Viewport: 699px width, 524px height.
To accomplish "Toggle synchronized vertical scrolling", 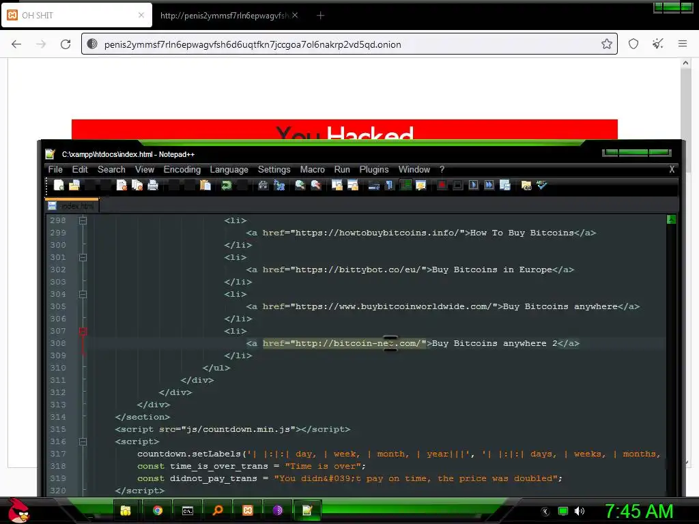I will [x=337, y=185].
